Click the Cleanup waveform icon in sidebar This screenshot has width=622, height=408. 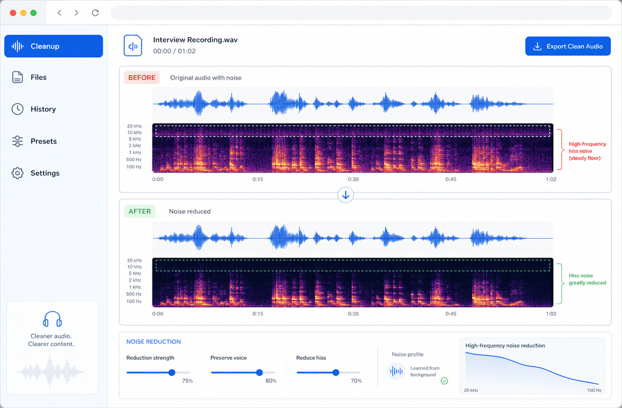[18, 46]
